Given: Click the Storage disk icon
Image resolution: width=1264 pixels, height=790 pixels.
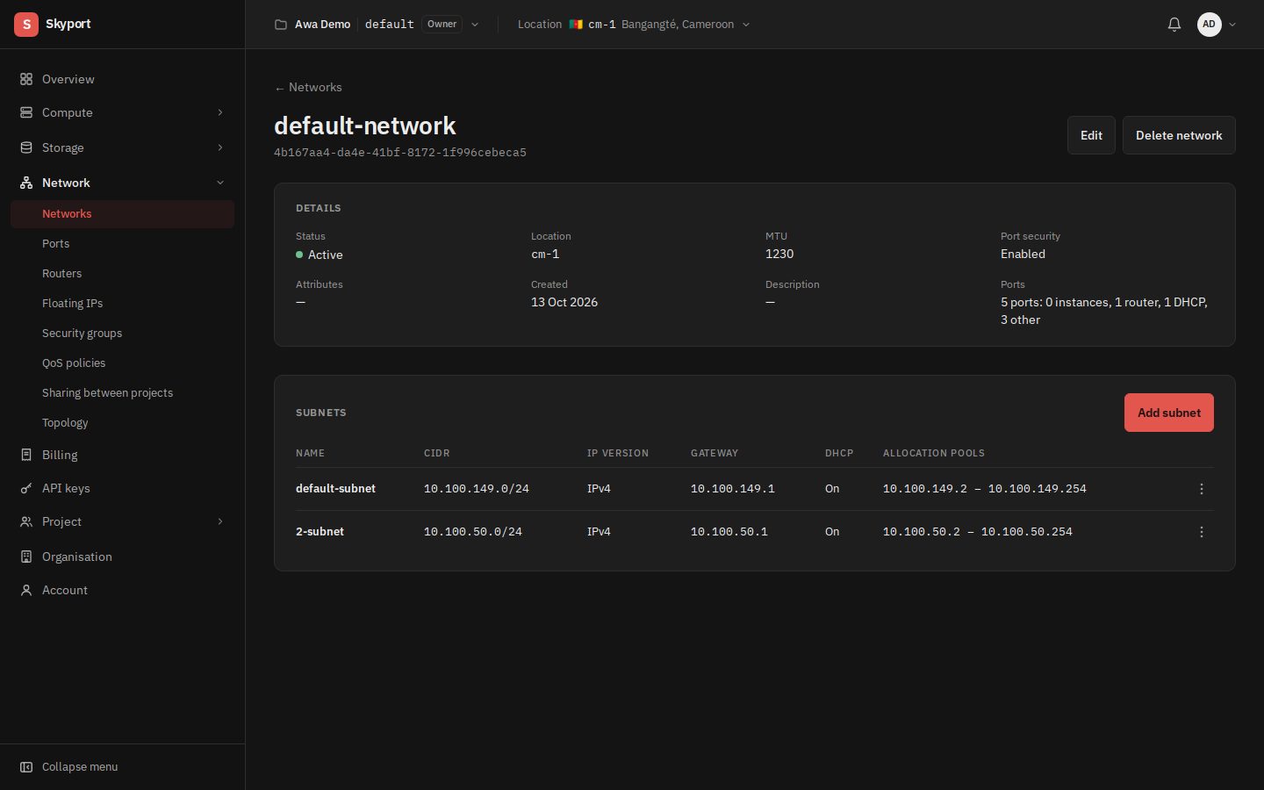Looking at the screenshot, I should [x=26, y=147].
